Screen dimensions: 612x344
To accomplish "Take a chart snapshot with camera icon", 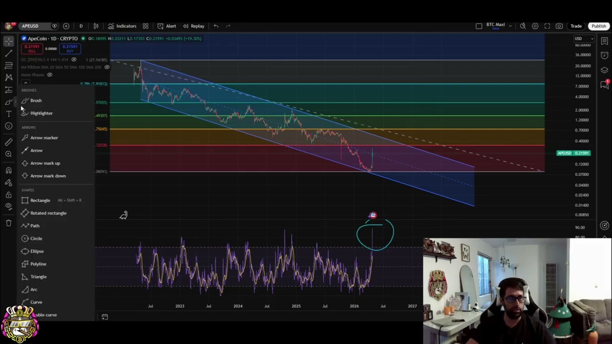I will coord(559,26).
